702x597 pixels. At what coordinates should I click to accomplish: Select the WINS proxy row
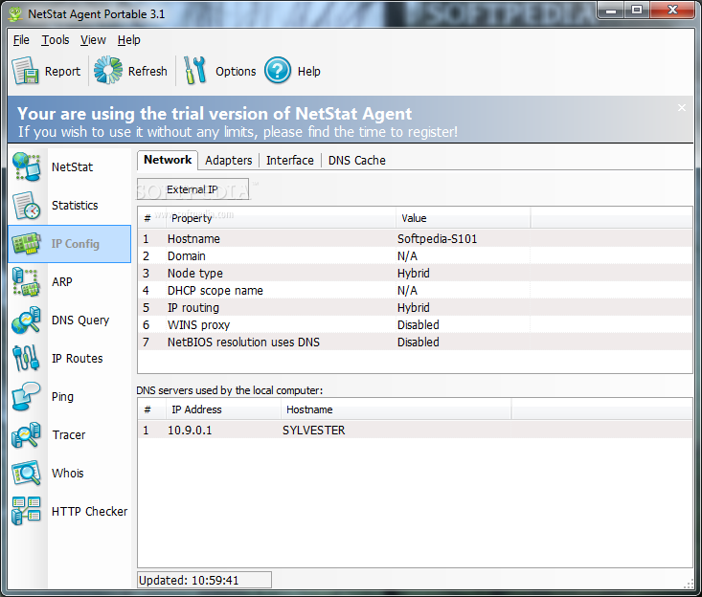click(x=415, y=324)
